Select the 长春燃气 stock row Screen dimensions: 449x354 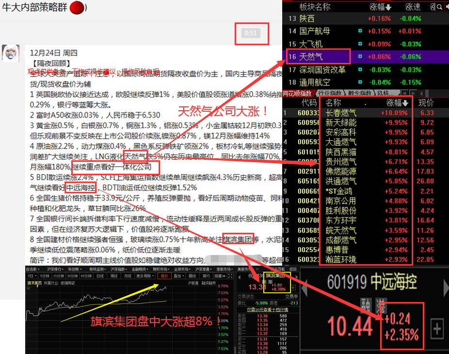[x=366, y=113]
